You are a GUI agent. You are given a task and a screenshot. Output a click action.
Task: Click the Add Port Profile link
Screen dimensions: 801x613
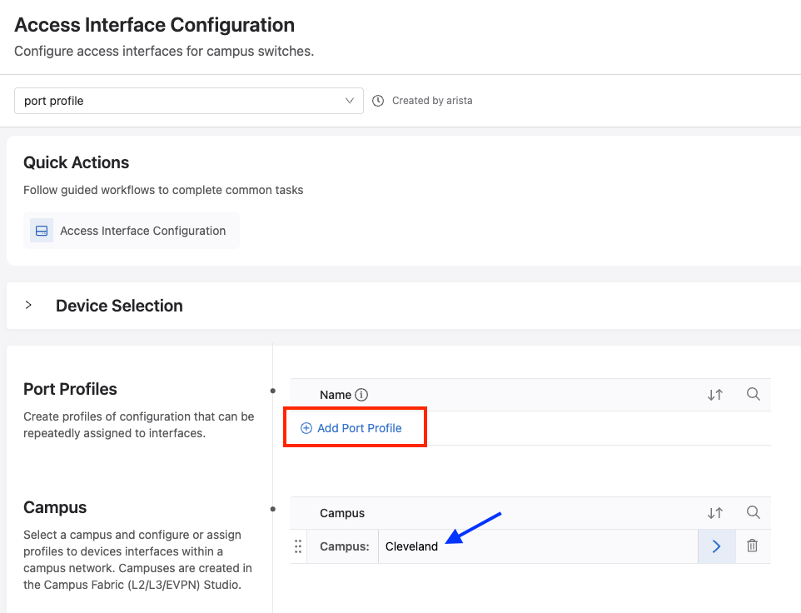(360, 428)
